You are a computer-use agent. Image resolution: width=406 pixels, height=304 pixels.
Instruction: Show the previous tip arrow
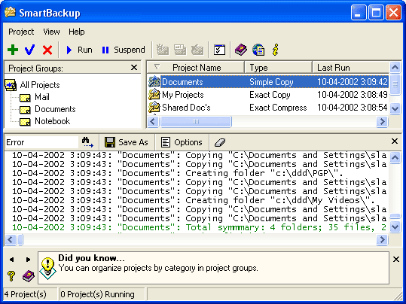(11, 260)
